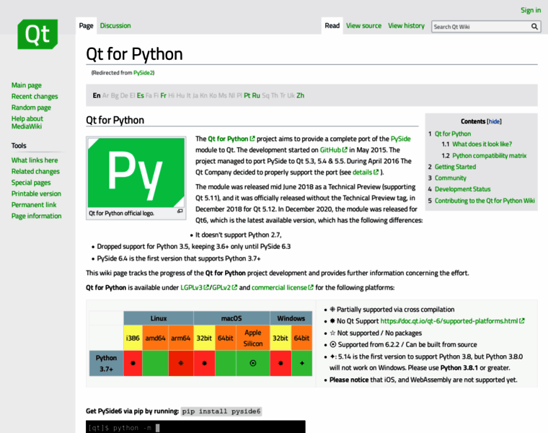548x433 pixels.
Task: Open the LGPLv3 license link
Action: pyautogui.click(x=194, y=287)
